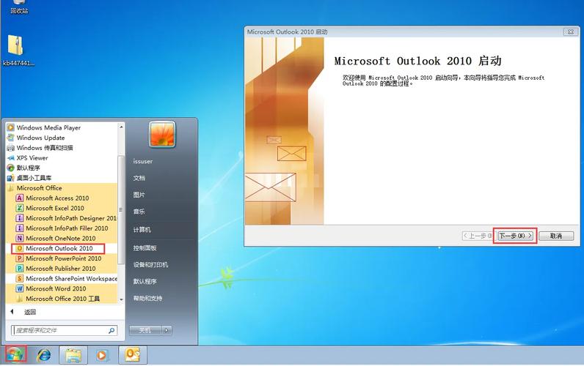Open Windows Explorer from the taskbar

pyautogui.click(x=73, y=355)
